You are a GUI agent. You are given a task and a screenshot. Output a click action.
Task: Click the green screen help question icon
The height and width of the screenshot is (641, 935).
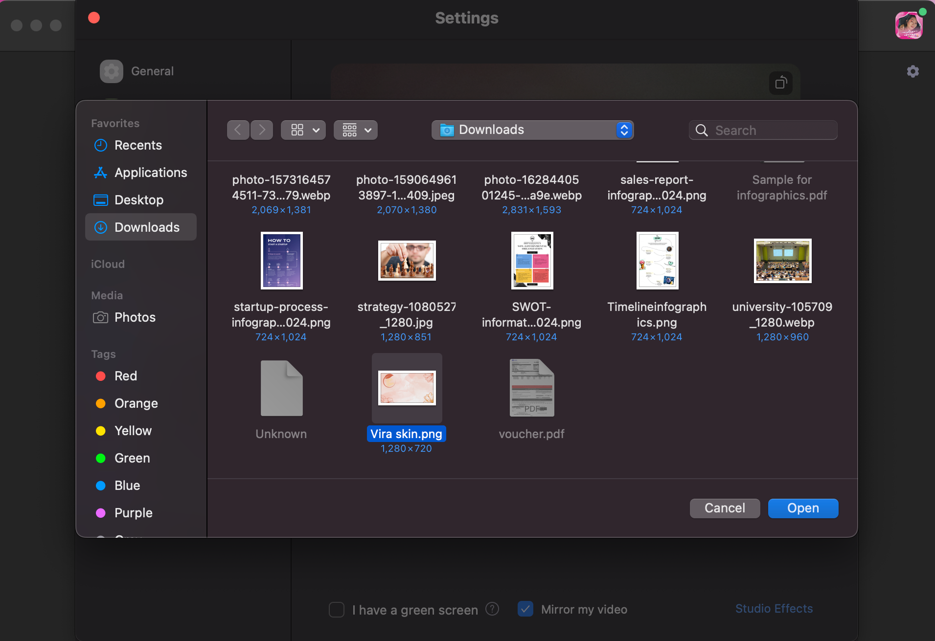pyautogui.click(x=492, y=609)
